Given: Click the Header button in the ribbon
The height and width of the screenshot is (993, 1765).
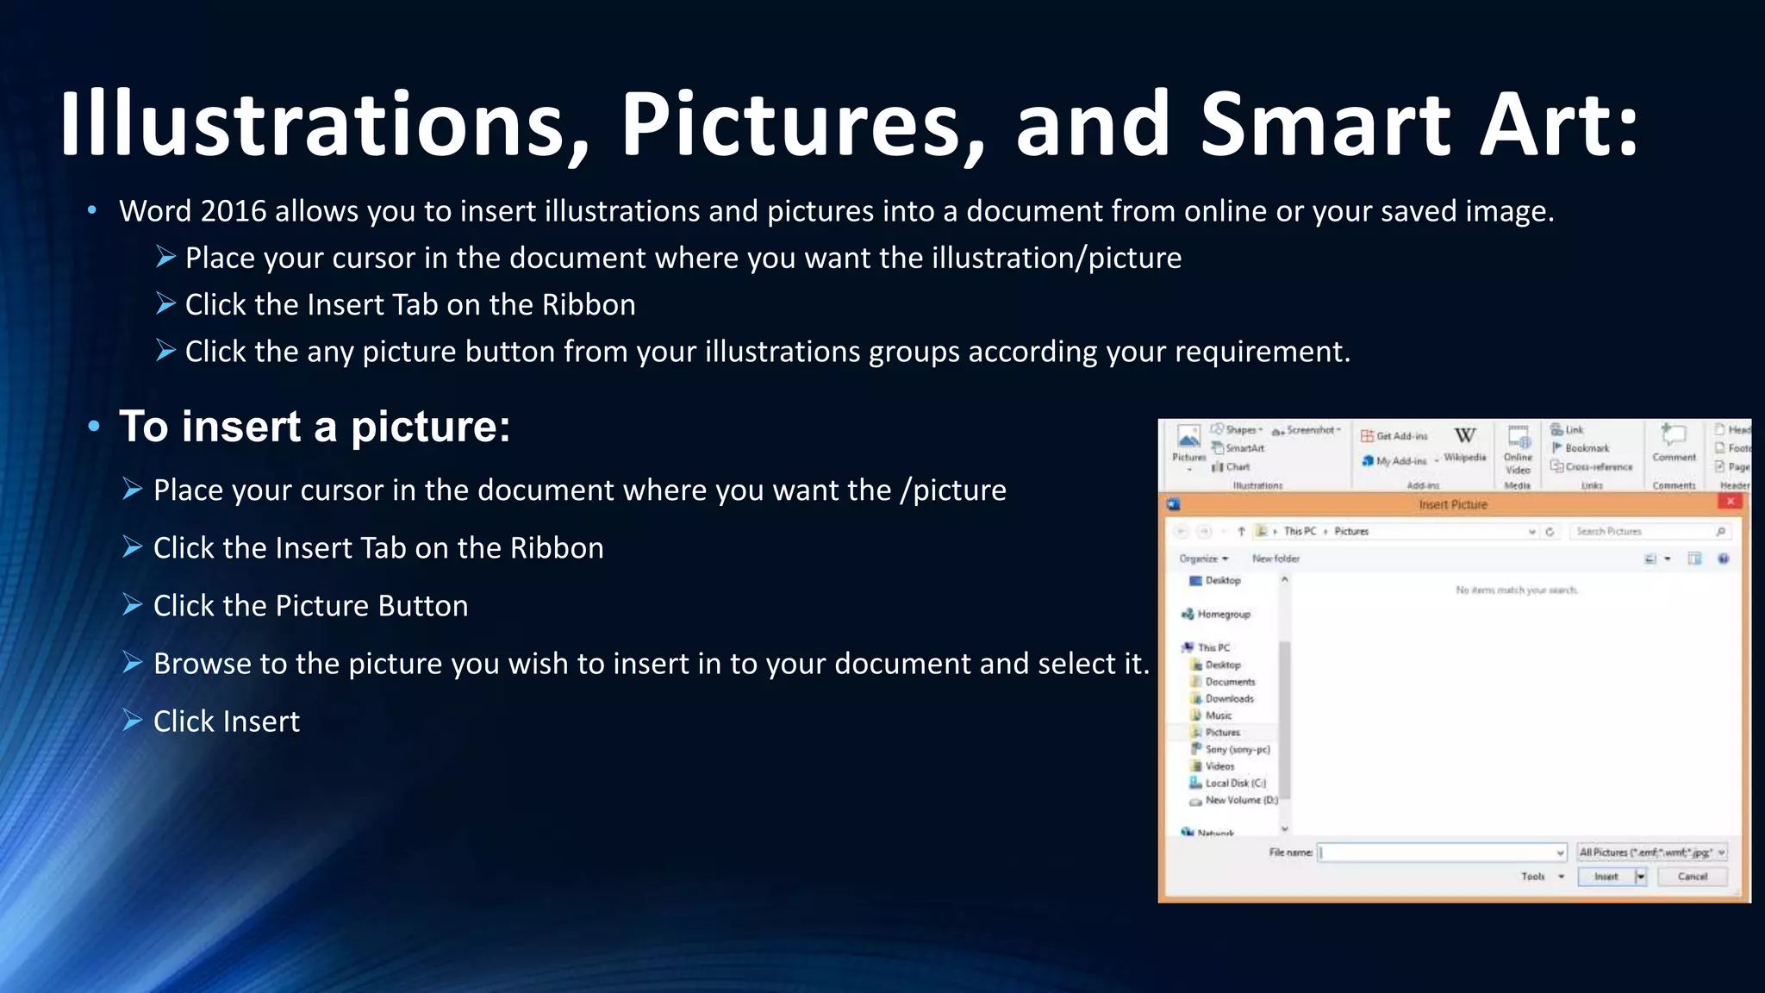Looking at the screenshot, I should 1733,429.
